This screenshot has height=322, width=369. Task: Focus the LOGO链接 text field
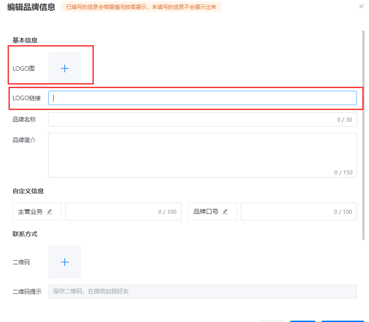[x=202, y=98]
